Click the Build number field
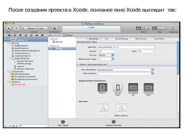The image size is (185, 139). pos(146,51)
